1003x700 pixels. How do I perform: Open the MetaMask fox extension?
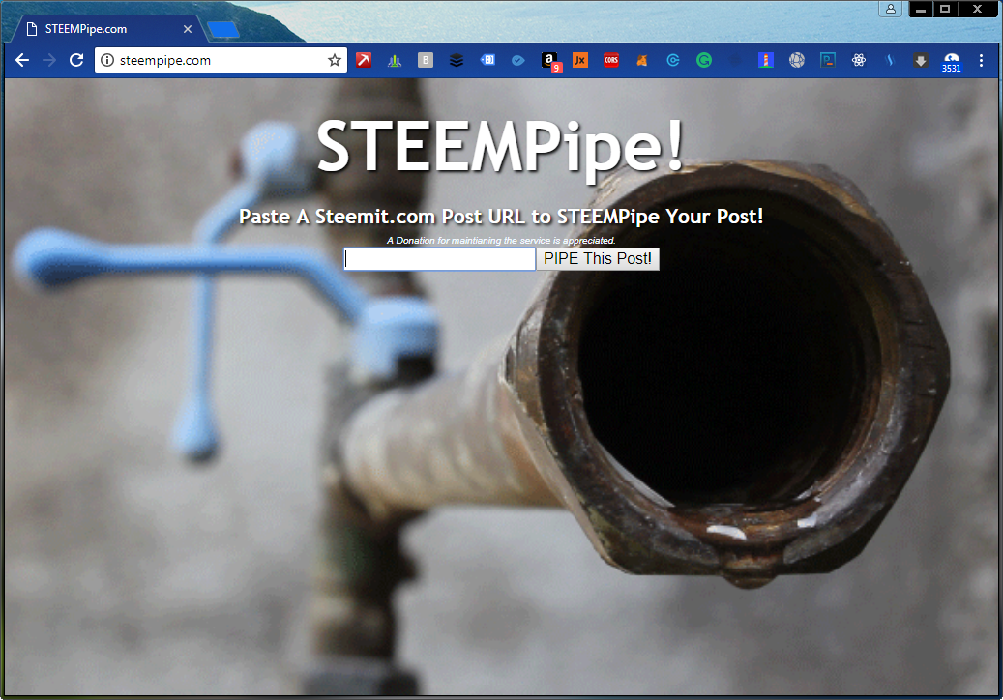[641, 60]
